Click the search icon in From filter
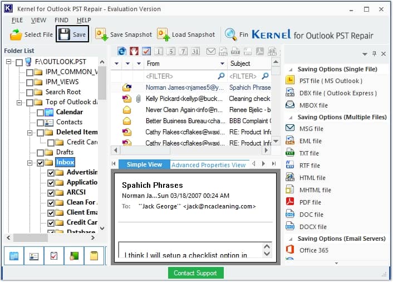Screen dimensions: 393x282 [x=221, y=76]
